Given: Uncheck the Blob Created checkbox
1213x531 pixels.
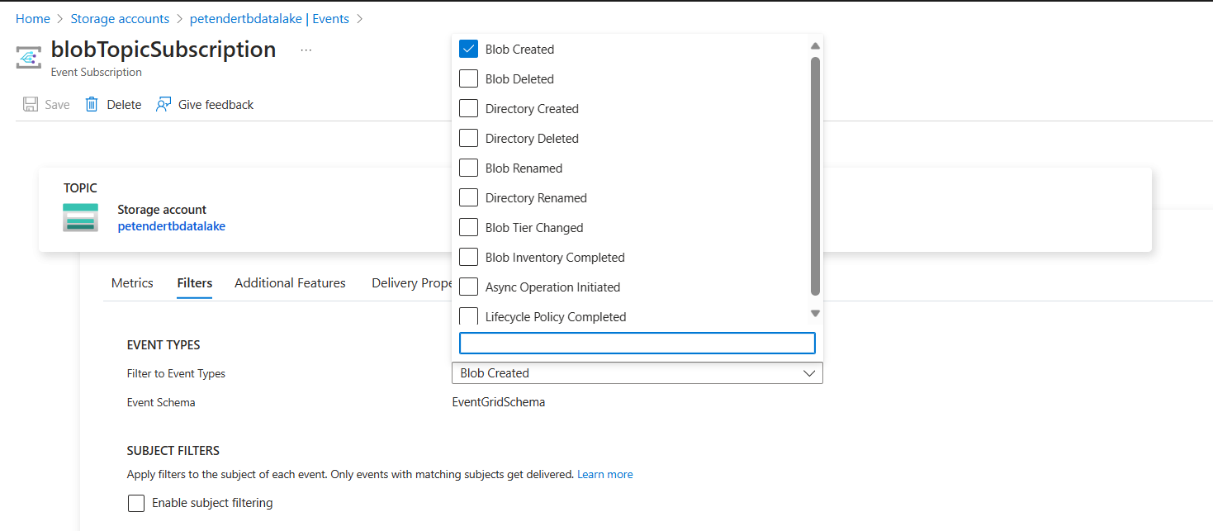Looking at the screenshot, I should (468, 49).
